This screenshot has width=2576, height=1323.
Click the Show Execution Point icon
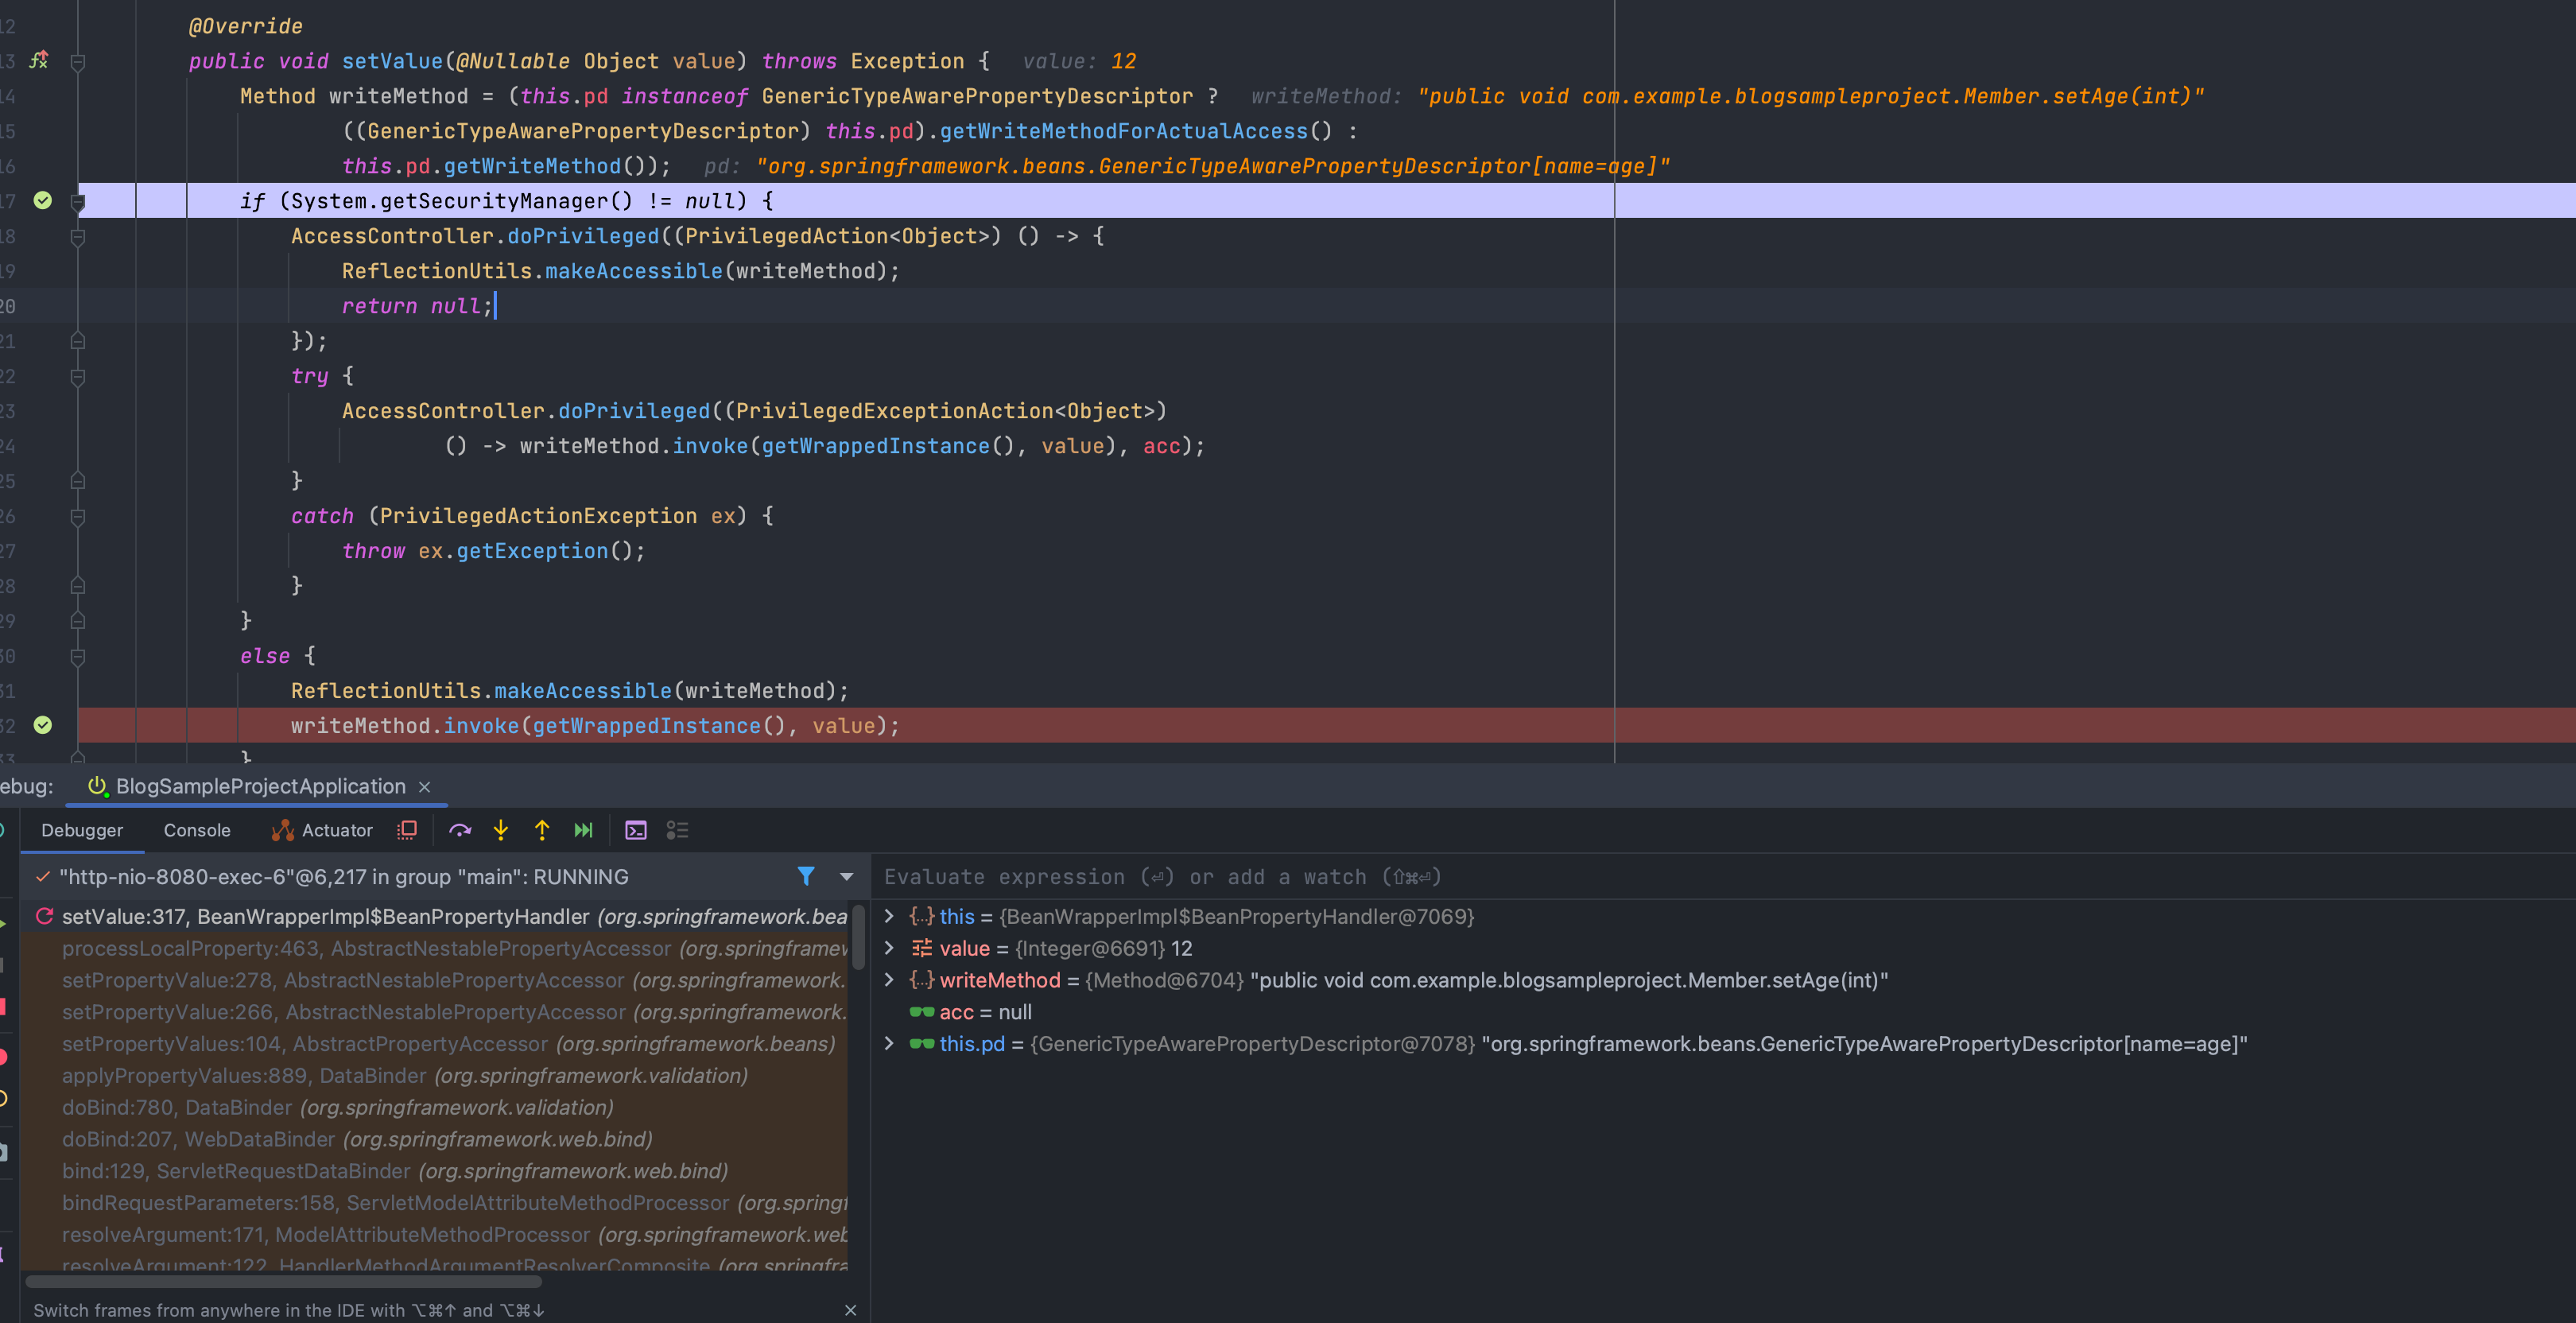click(407, 830)
